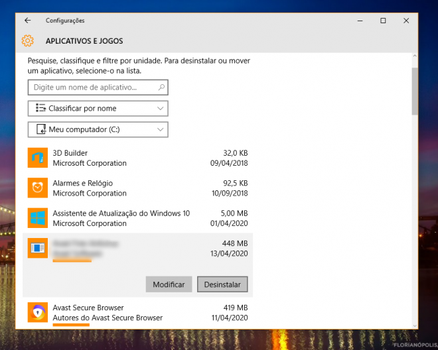The width and height of the screenshot is (438, 350).
Task: Click the orange settings gear icon
Action: click(x=28, y=40)
